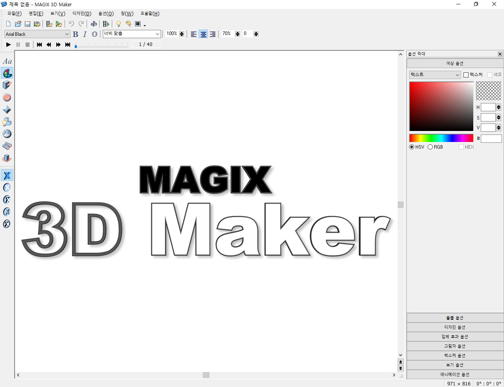Viewport: 504px width, 387px height.
Task: Open the 편집(E) menu
Action: [x=36, y=14]
